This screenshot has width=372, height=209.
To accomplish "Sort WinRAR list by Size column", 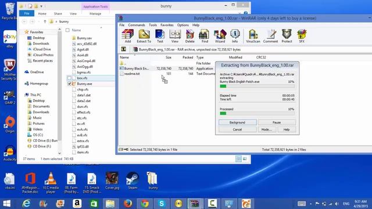I will coord(168,57).
